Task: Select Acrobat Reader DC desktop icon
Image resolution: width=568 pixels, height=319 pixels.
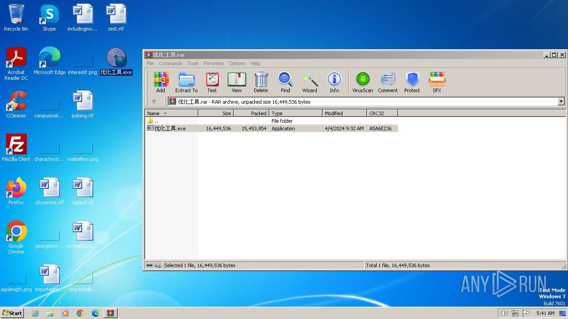Action: 16,64
